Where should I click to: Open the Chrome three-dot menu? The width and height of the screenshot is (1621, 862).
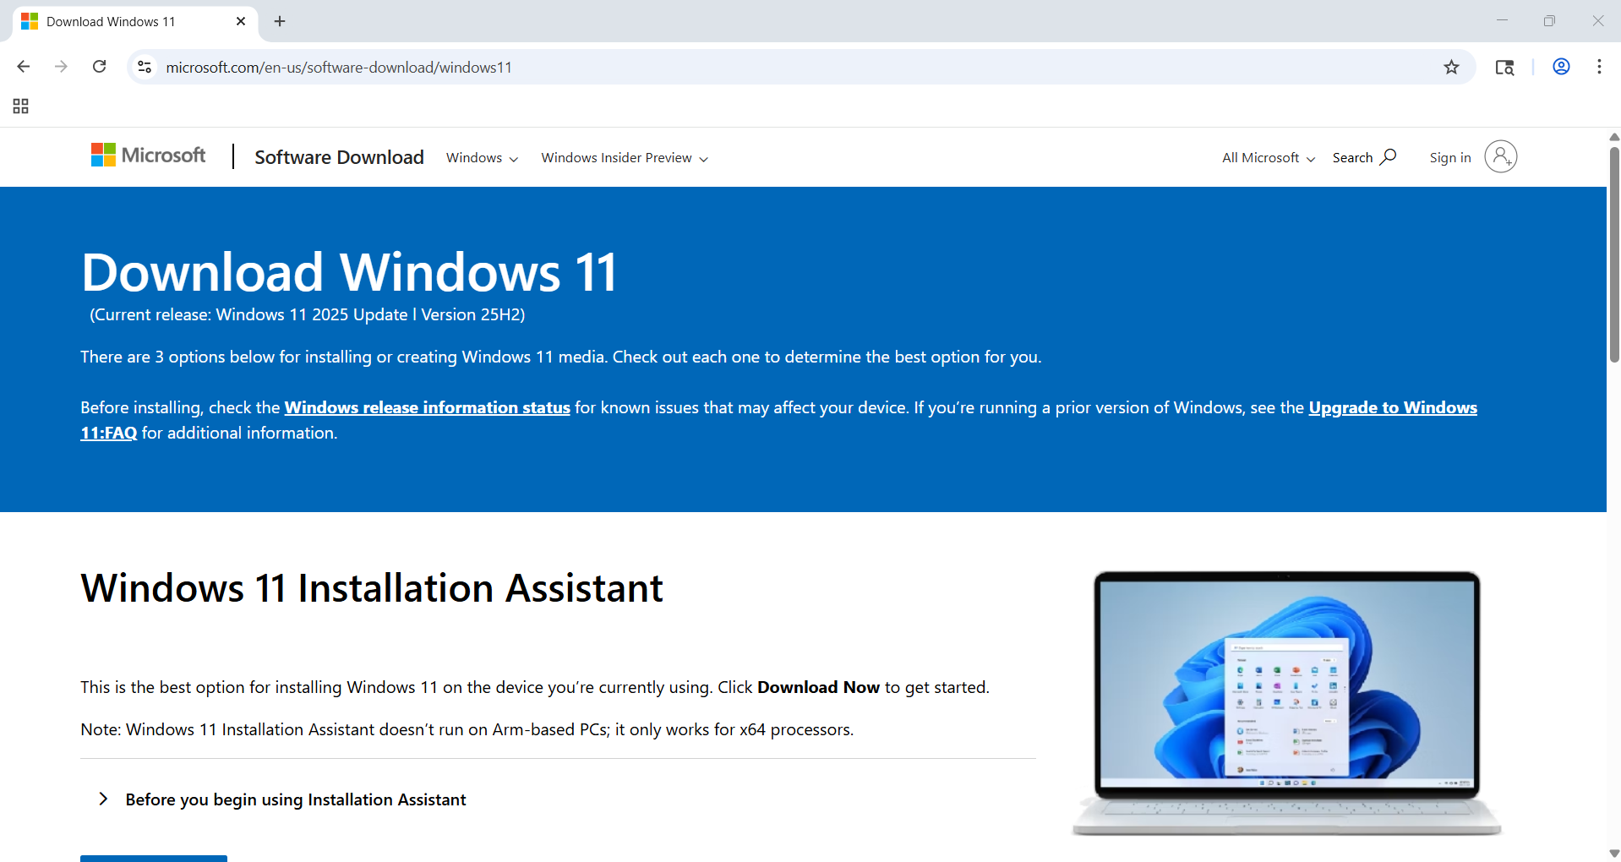point(1599,67)
